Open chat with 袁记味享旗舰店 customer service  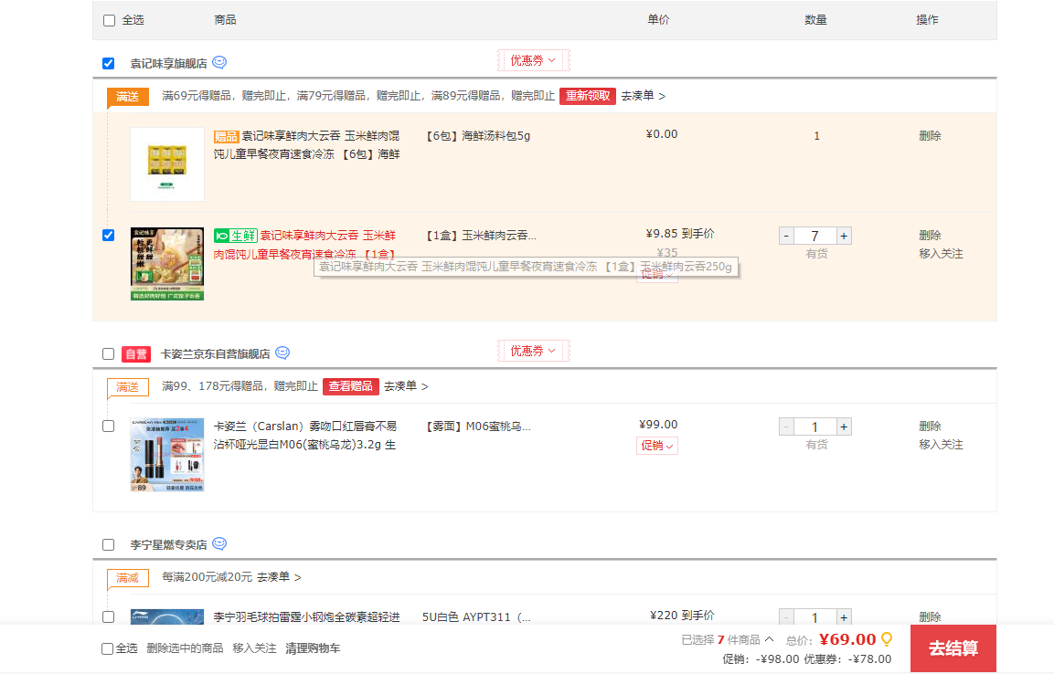[219, 62]
